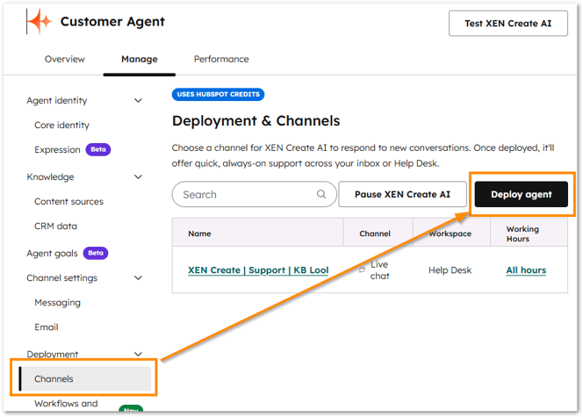This screenshot has height=417, width=583.
Task: Click Pause XEN Create AI button
Action: [x=402, y=194]
